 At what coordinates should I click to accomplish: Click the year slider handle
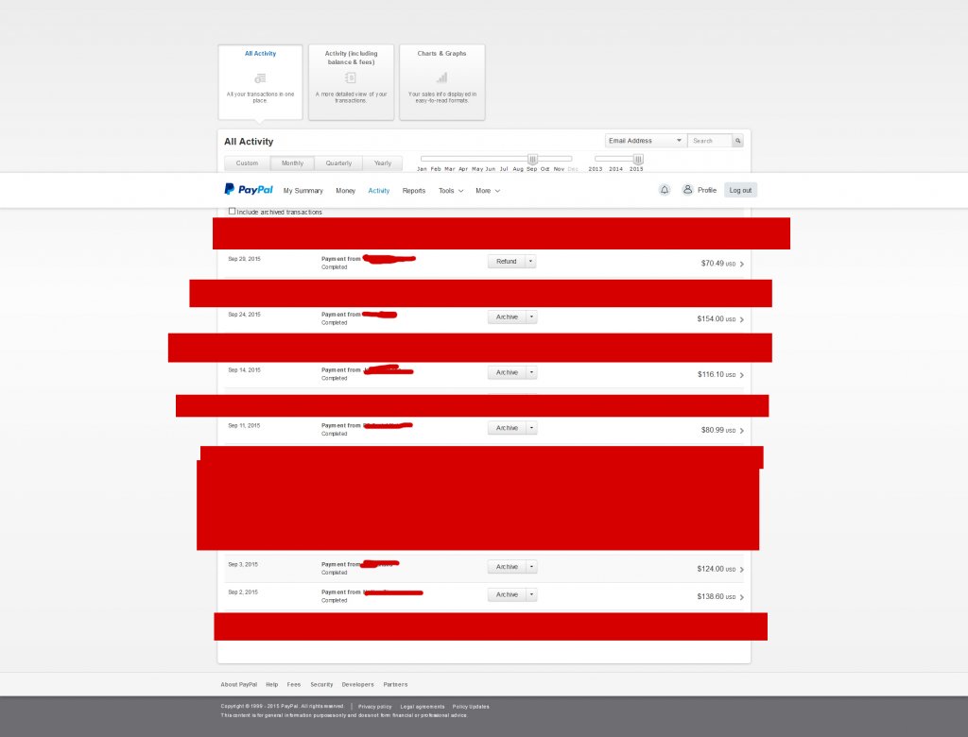(x=638, y=159)
